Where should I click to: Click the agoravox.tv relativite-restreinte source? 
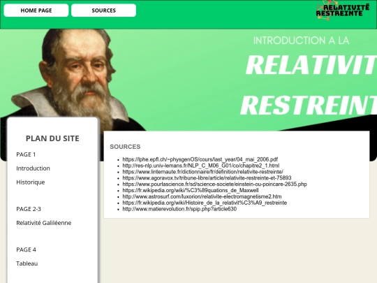[x=207, y=178]
